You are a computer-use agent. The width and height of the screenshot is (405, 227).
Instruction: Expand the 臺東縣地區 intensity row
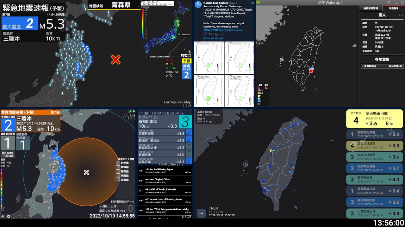point(383,66)
